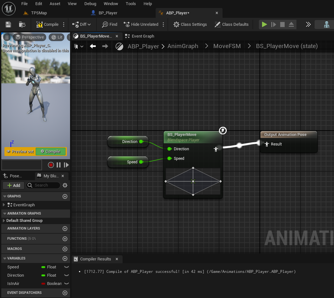Image resolution: width=334 pixels, height=298 pixels.
Task: Toggle Direction variable visibility eye
Action: tap(67, 275)
